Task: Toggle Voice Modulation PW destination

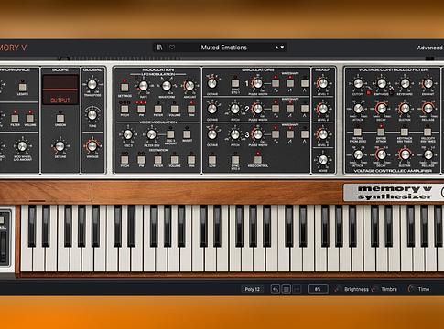Action: [141, 160]
